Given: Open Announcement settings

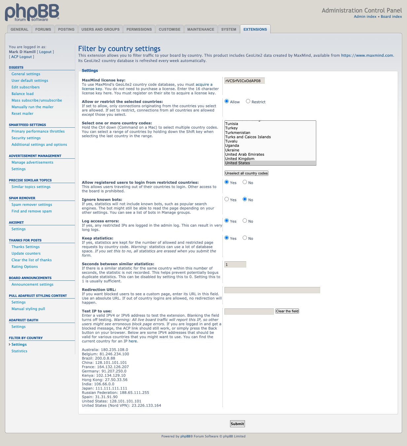Looking at the screenshot, I should pos(32,284).
